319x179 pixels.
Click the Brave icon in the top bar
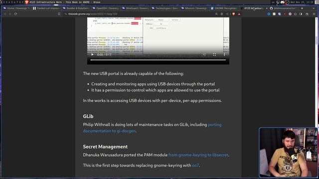[x=26, y=2]
